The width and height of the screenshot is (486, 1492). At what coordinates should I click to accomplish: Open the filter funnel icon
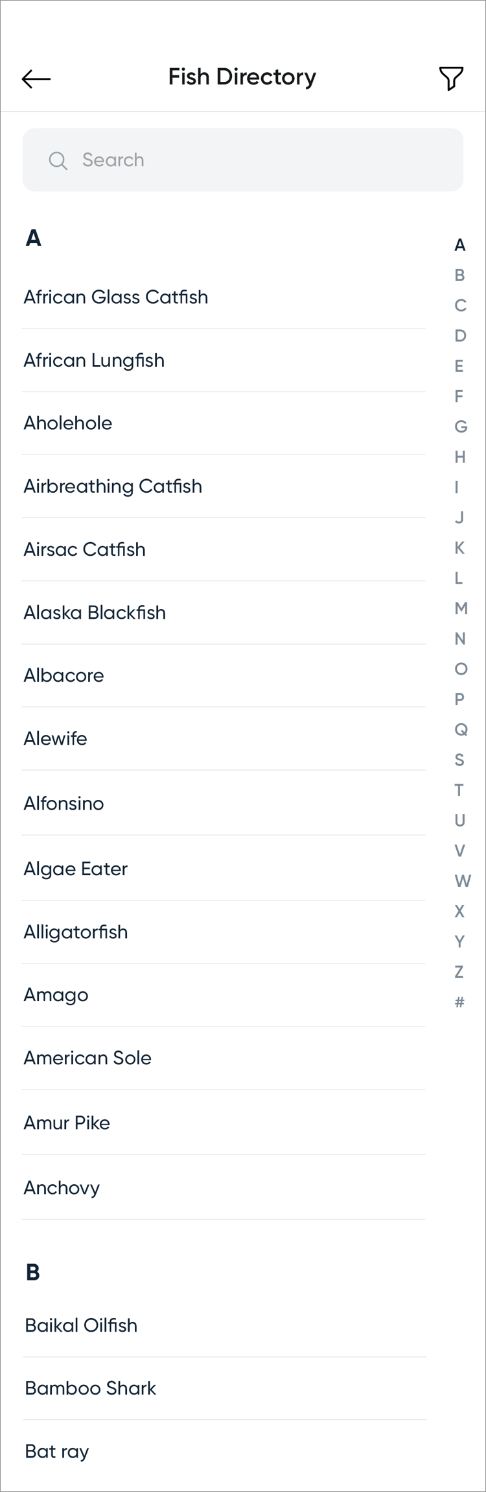tap(451, 79)
